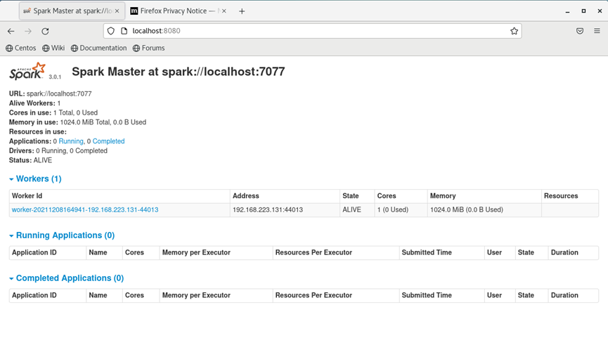Open the Firefox hamburger menu
The height and width of the screenshot is (338, 608).
pyautogui.click(x=597, y=31)
